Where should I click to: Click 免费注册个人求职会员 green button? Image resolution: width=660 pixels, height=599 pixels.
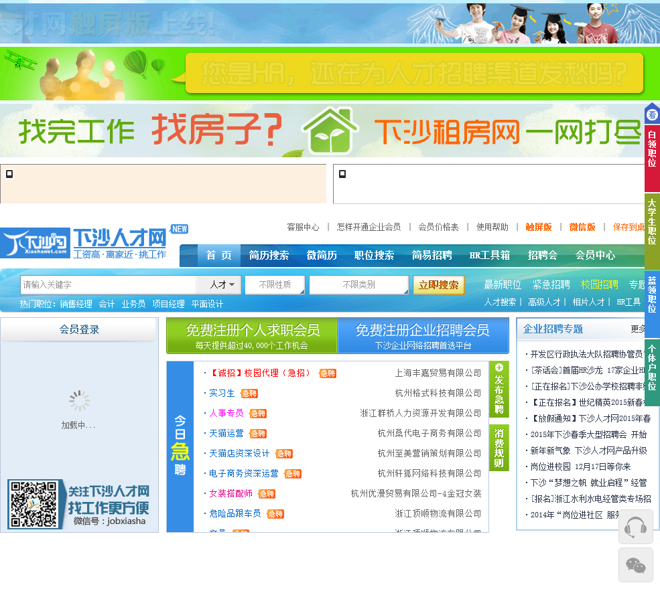tap(252, 336)
